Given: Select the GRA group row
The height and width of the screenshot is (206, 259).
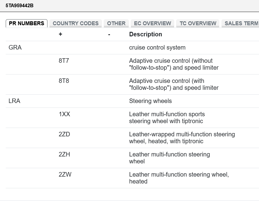Looking at the screenshot, I should tap(132, 47).
